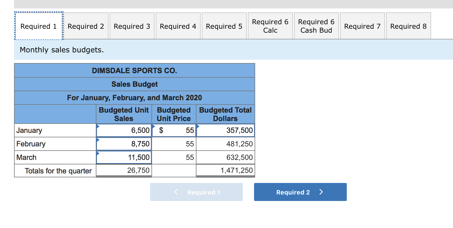Image resolution: width=453 pixels, height=228 pixels.
Task: Open the Required 6 Calc tab
Action: (270, 26)
